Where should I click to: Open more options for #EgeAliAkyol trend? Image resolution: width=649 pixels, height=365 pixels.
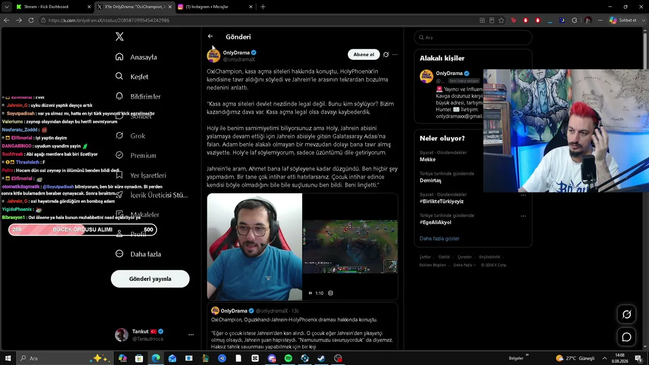[523, 216]
